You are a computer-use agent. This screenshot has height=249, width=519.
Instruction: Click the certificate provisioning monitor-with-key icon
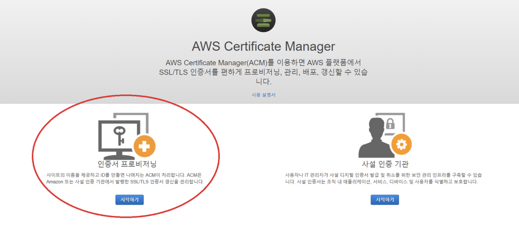point(127,136)
